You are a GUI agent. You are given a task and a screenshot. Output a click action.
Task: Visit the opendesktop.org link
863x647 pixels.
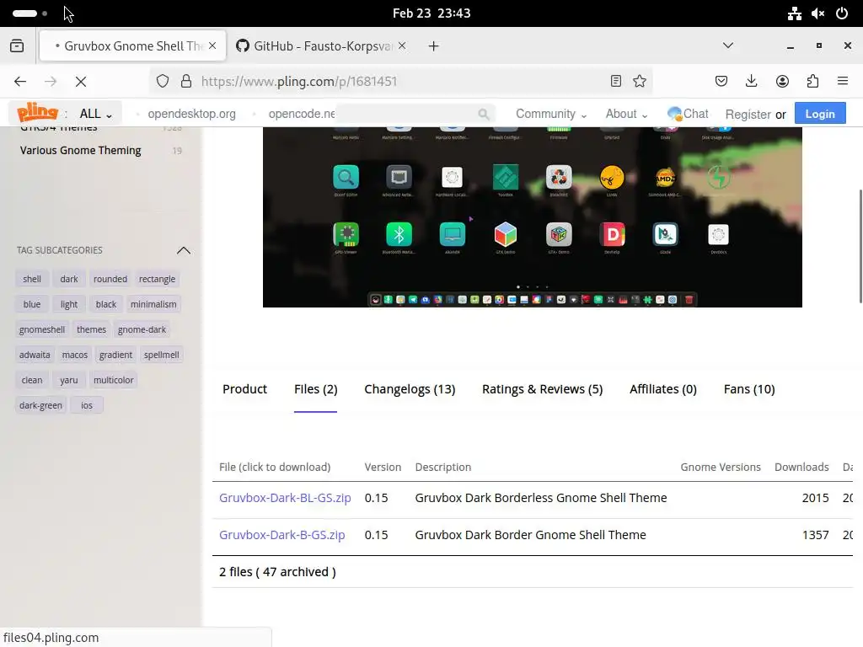(x=191, y=114)
